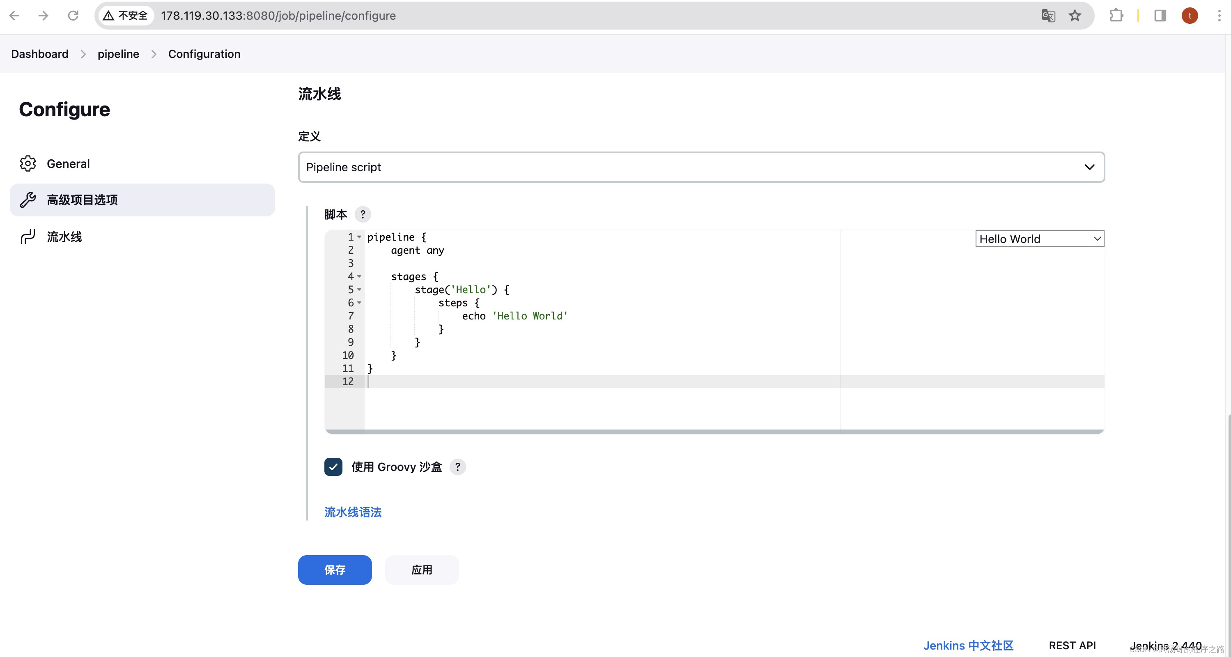Click the 保存 save button
This screenshot has height=657, width=1231.
(x=335, y=570)
